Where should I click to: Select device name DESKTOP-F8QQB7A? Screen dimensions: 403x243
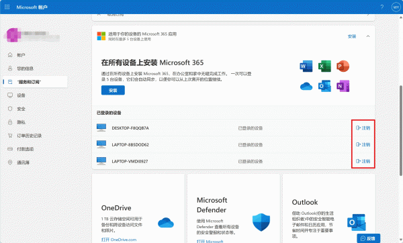130,128
